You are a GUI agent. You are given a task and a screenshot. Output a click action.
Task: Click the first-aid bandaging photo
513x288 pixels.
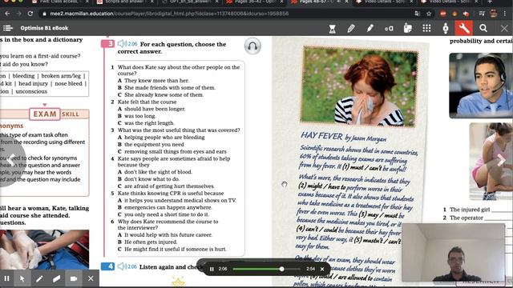point(45,250)
